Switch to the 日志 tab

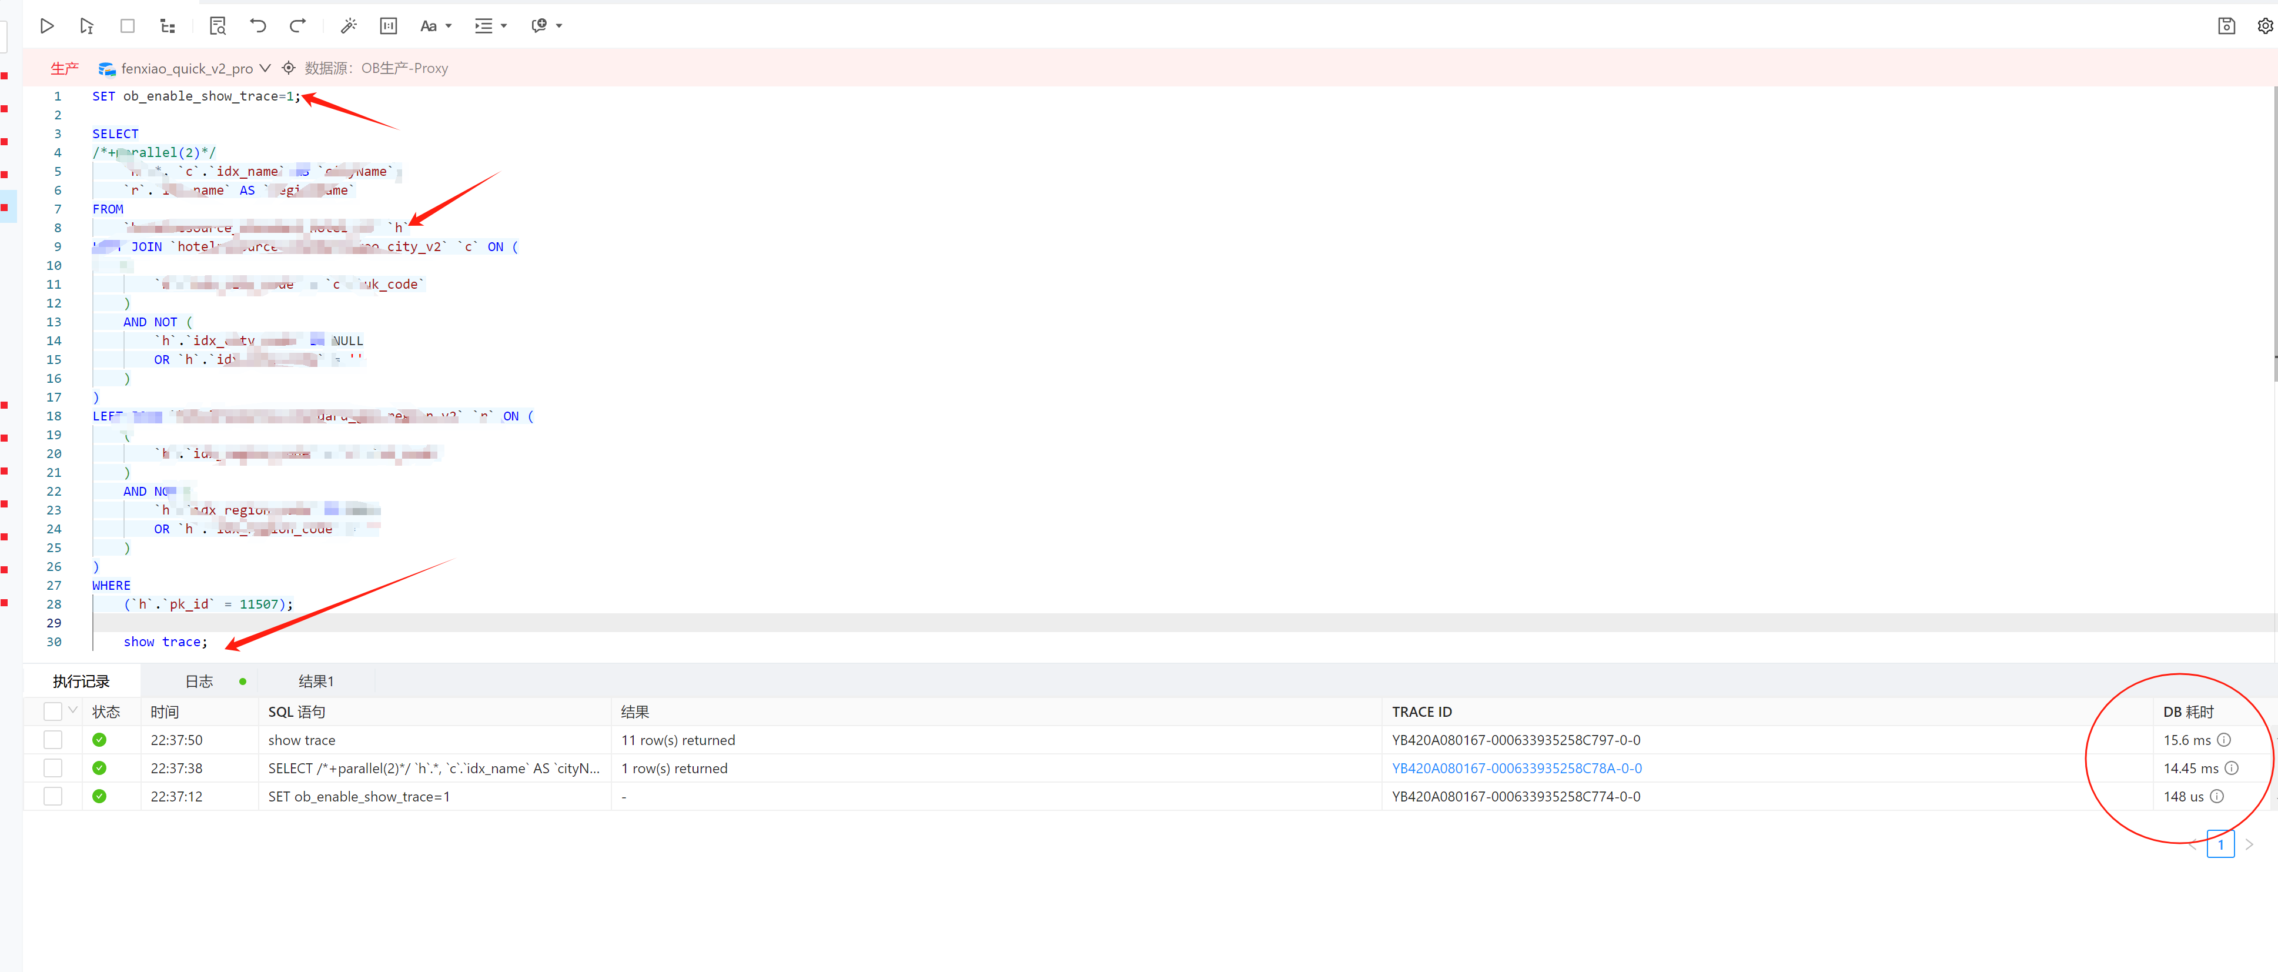click(199, 682)
